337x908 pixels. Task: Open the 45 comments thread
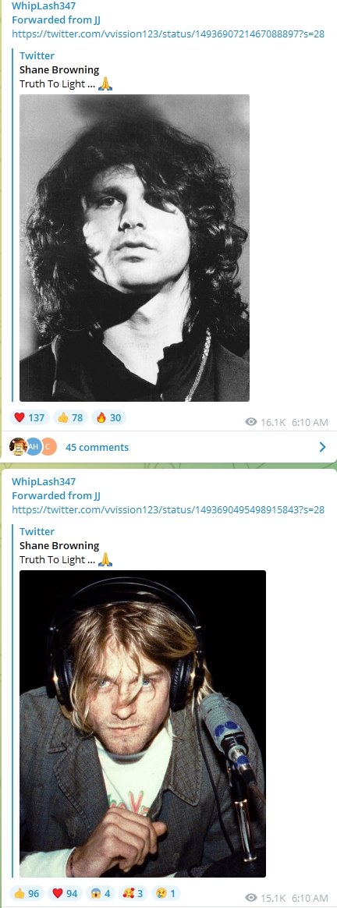(x=98, y=447)
